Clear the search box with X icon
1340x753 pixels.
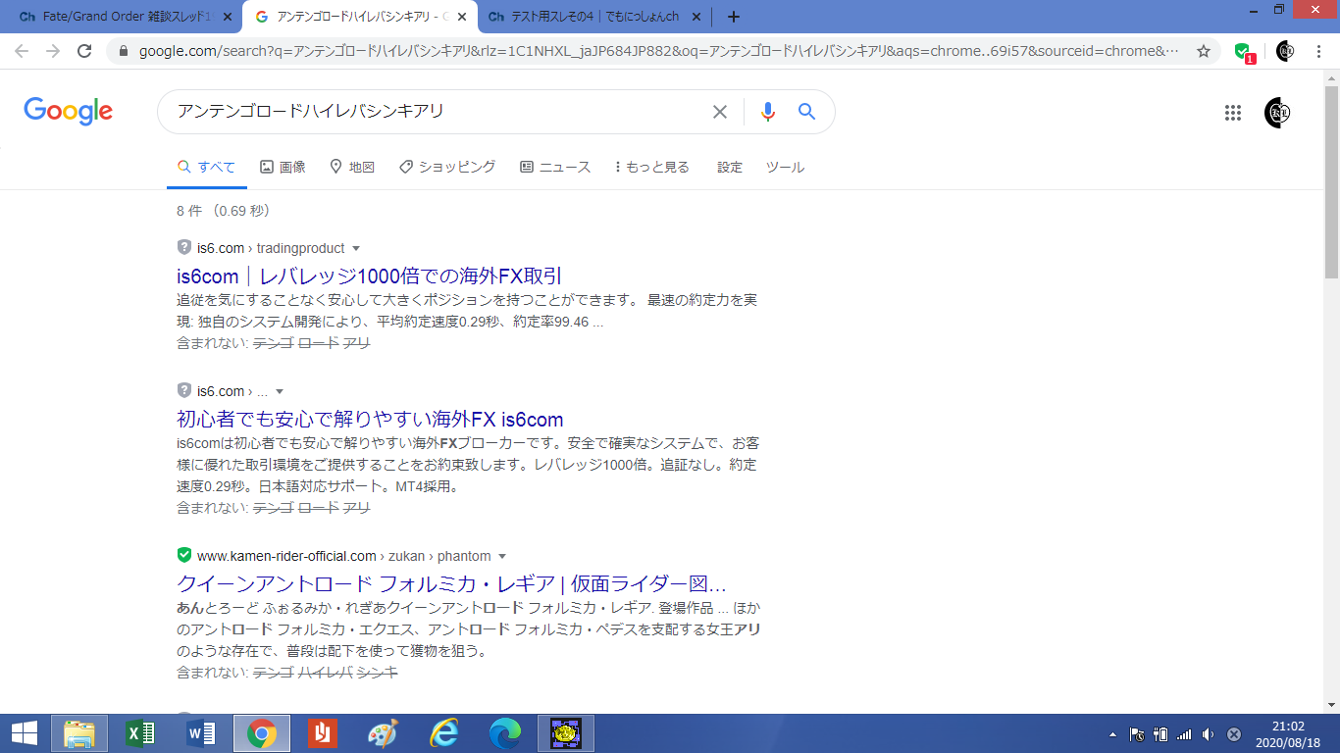pyautogui.click(x=720, y=112)
